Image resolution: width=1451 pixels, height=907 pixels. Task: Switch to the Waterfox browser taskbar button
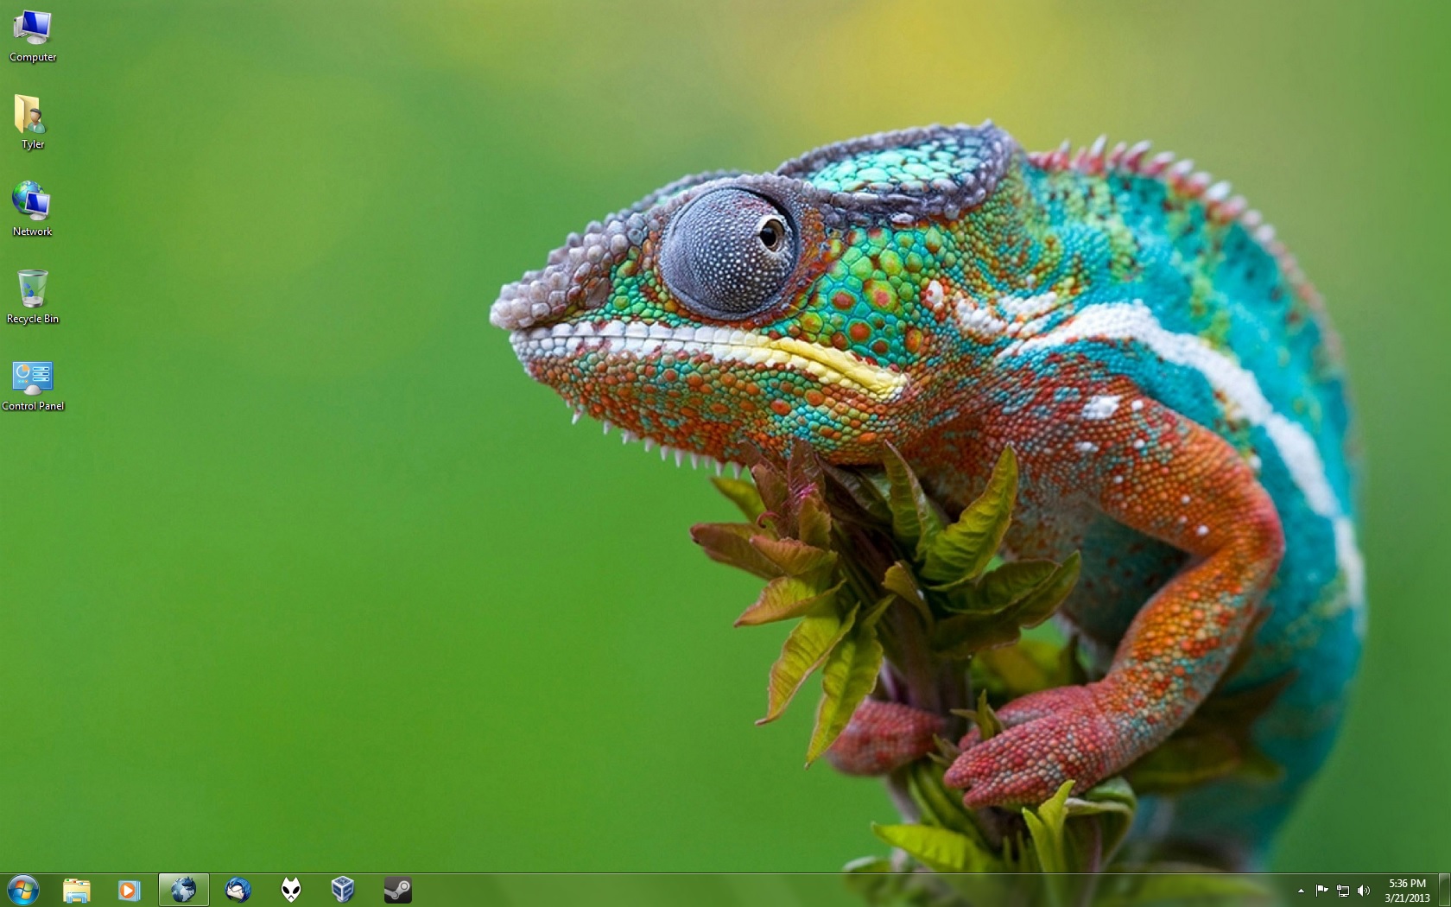point(183,890)
